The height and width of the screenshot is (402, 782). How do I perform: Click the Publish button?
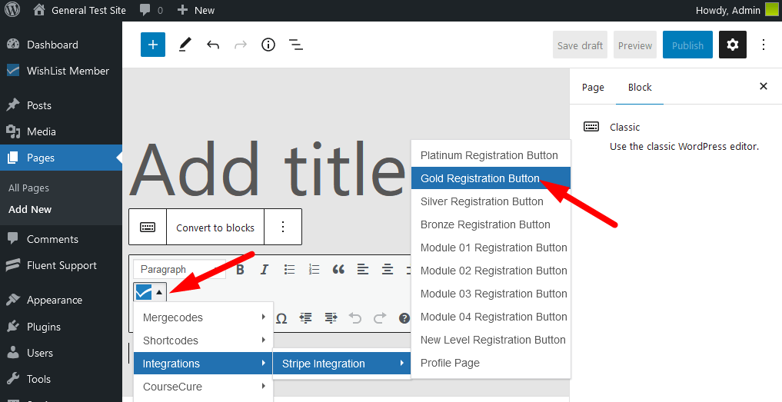tap(687, 45)
